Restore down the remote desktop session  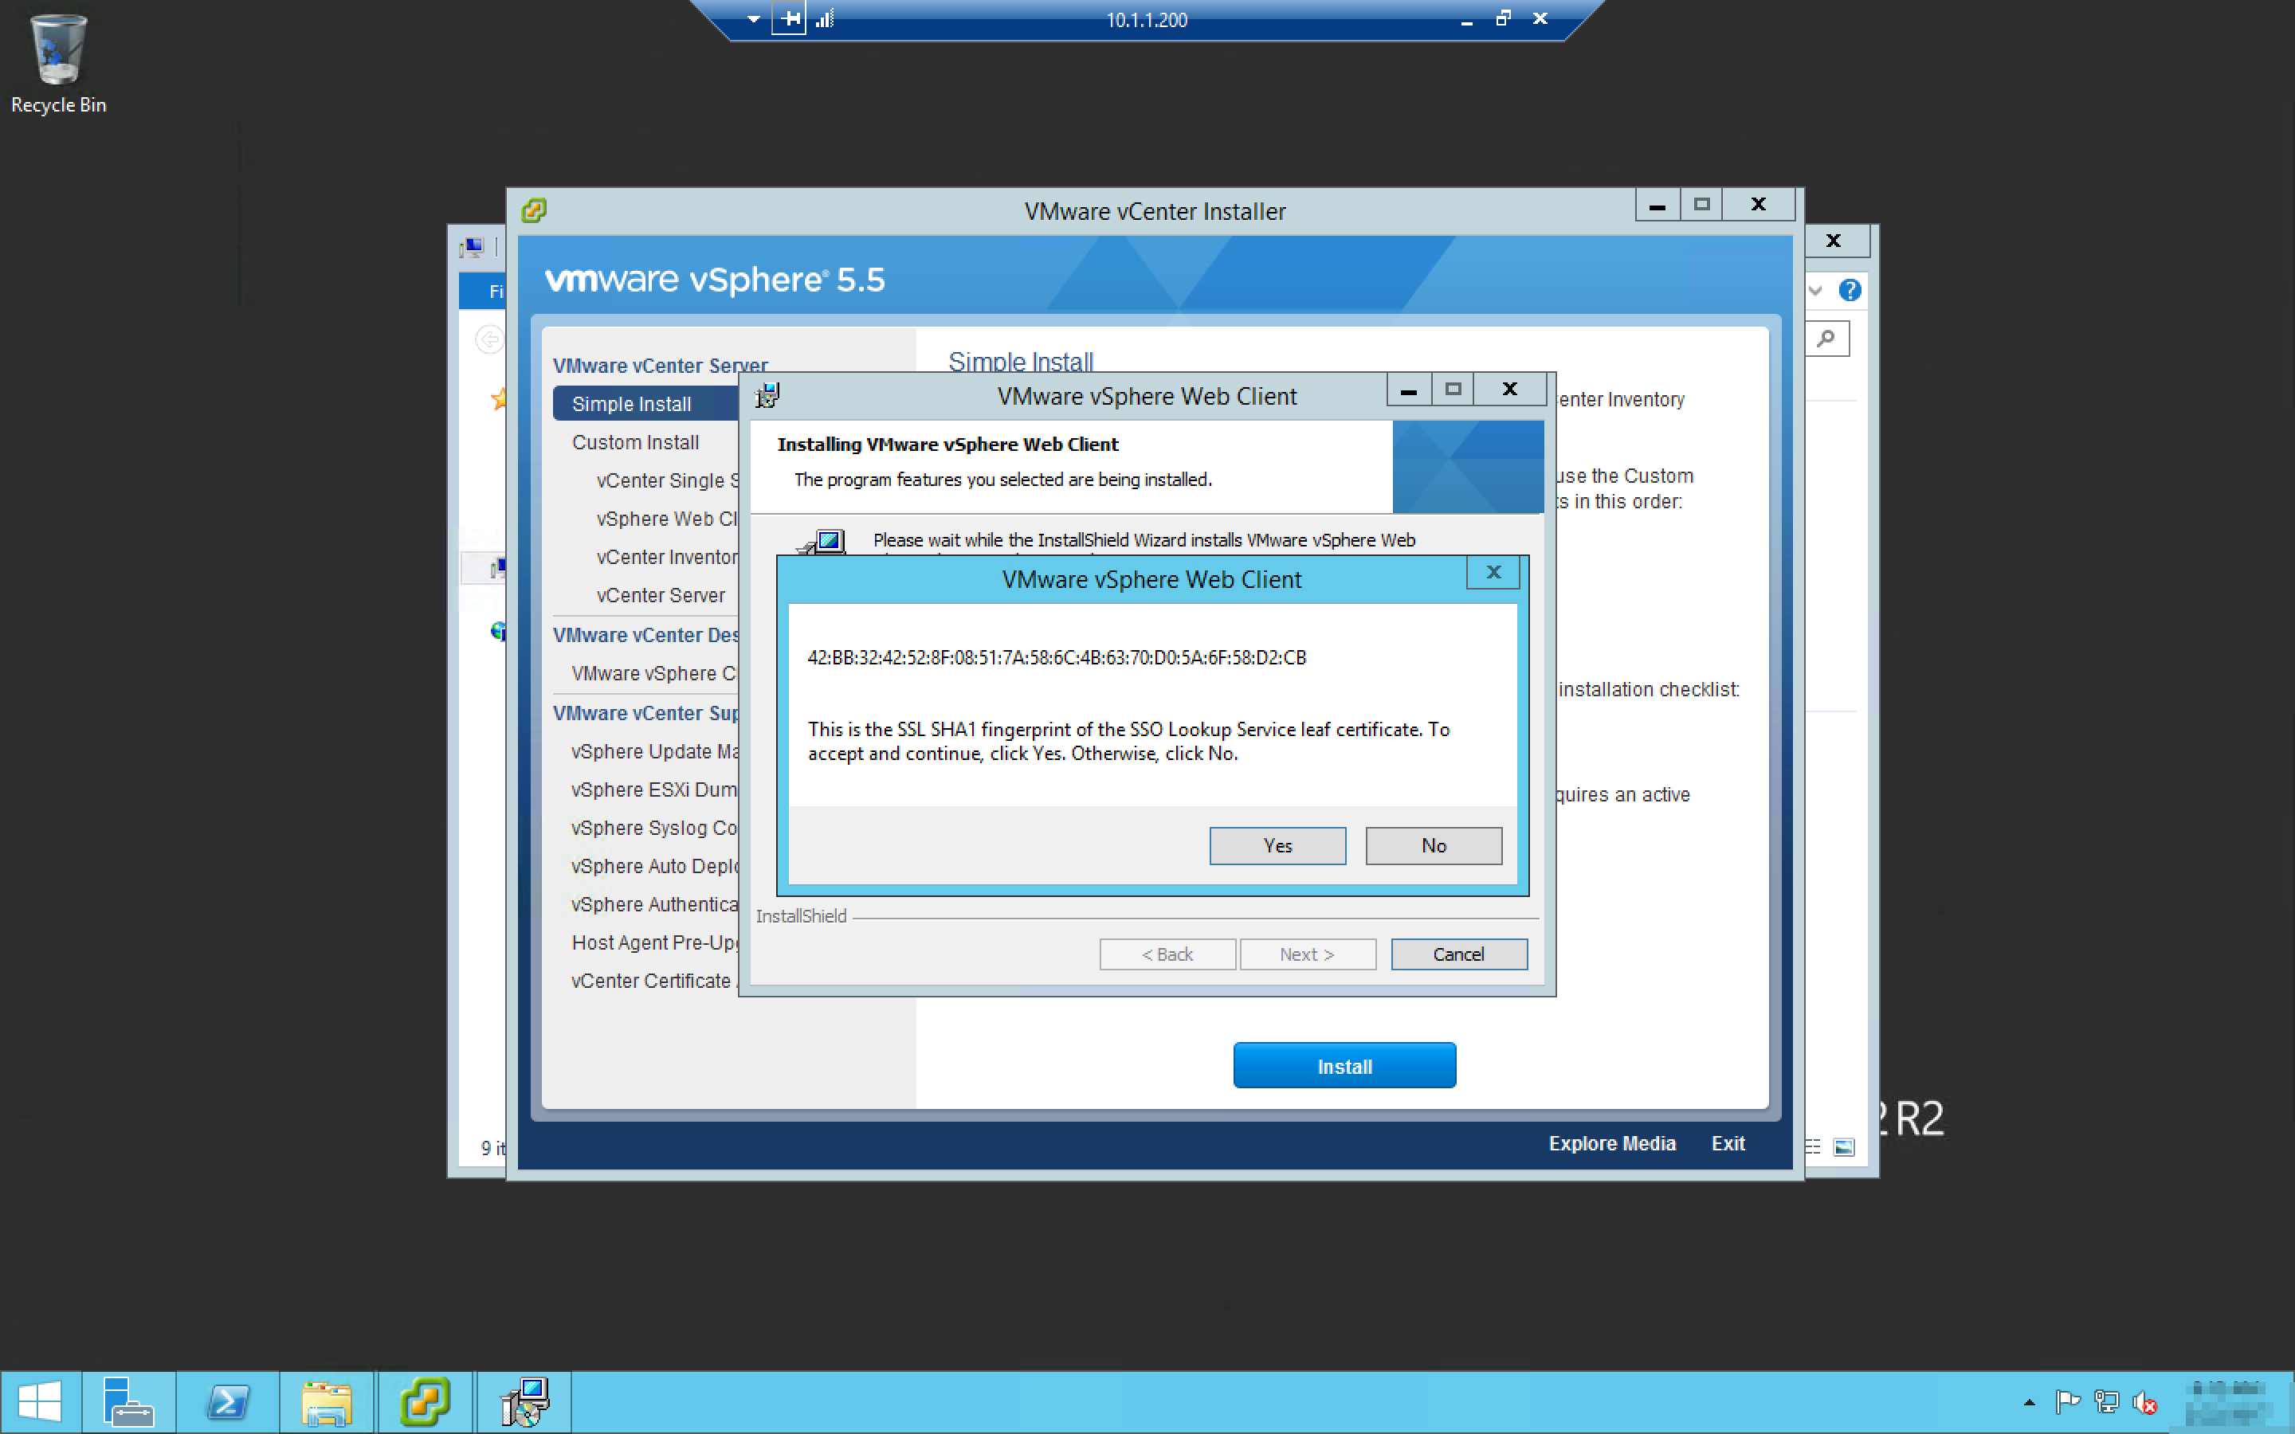point(1503,18)
